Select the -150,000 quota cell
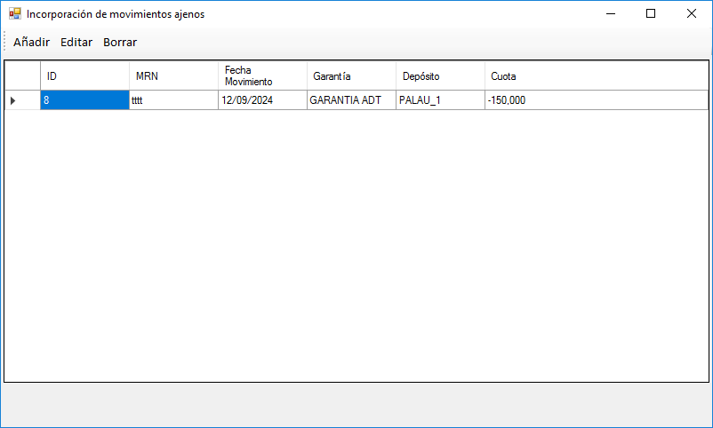This screenshot has width=713, height=428. tap(596, 100)
